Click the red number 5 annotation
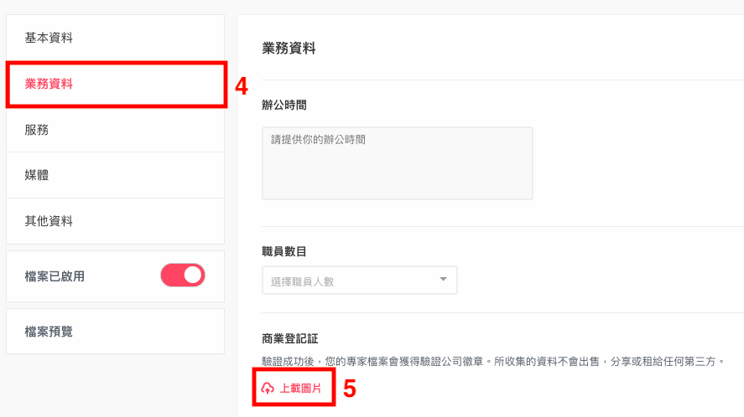744x417 pixels. [x=350, y=389]
